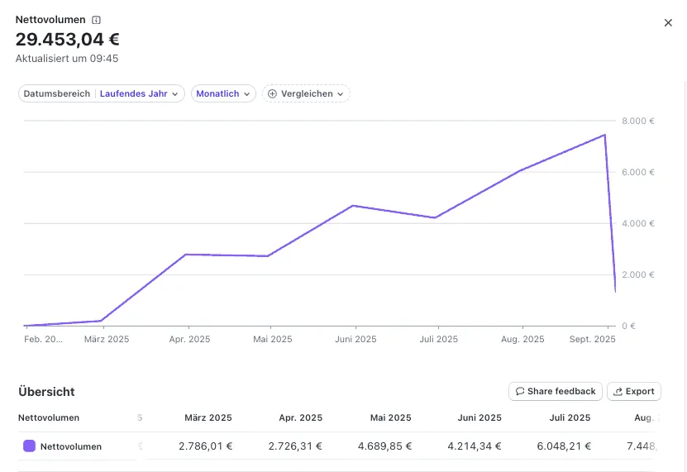This screenshot has width=687, height=472.
Task: Expand the Monatlich interval dropdown
Action: [223, 94]
